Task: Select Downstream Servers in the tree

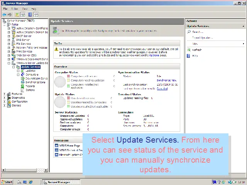Action: (x=36, y=79)
